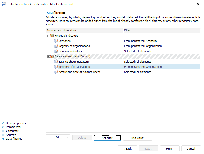The height and width of the screenshot is (154, 204).
Task: Click the Balance sheet data cube icon
Action: (52, 56)
